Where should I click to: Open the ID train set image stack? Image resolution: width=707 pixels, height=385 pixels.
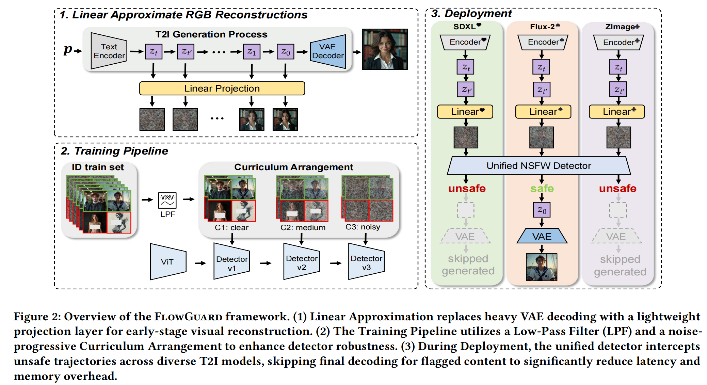pyautogui.click(x=99, y=204)
